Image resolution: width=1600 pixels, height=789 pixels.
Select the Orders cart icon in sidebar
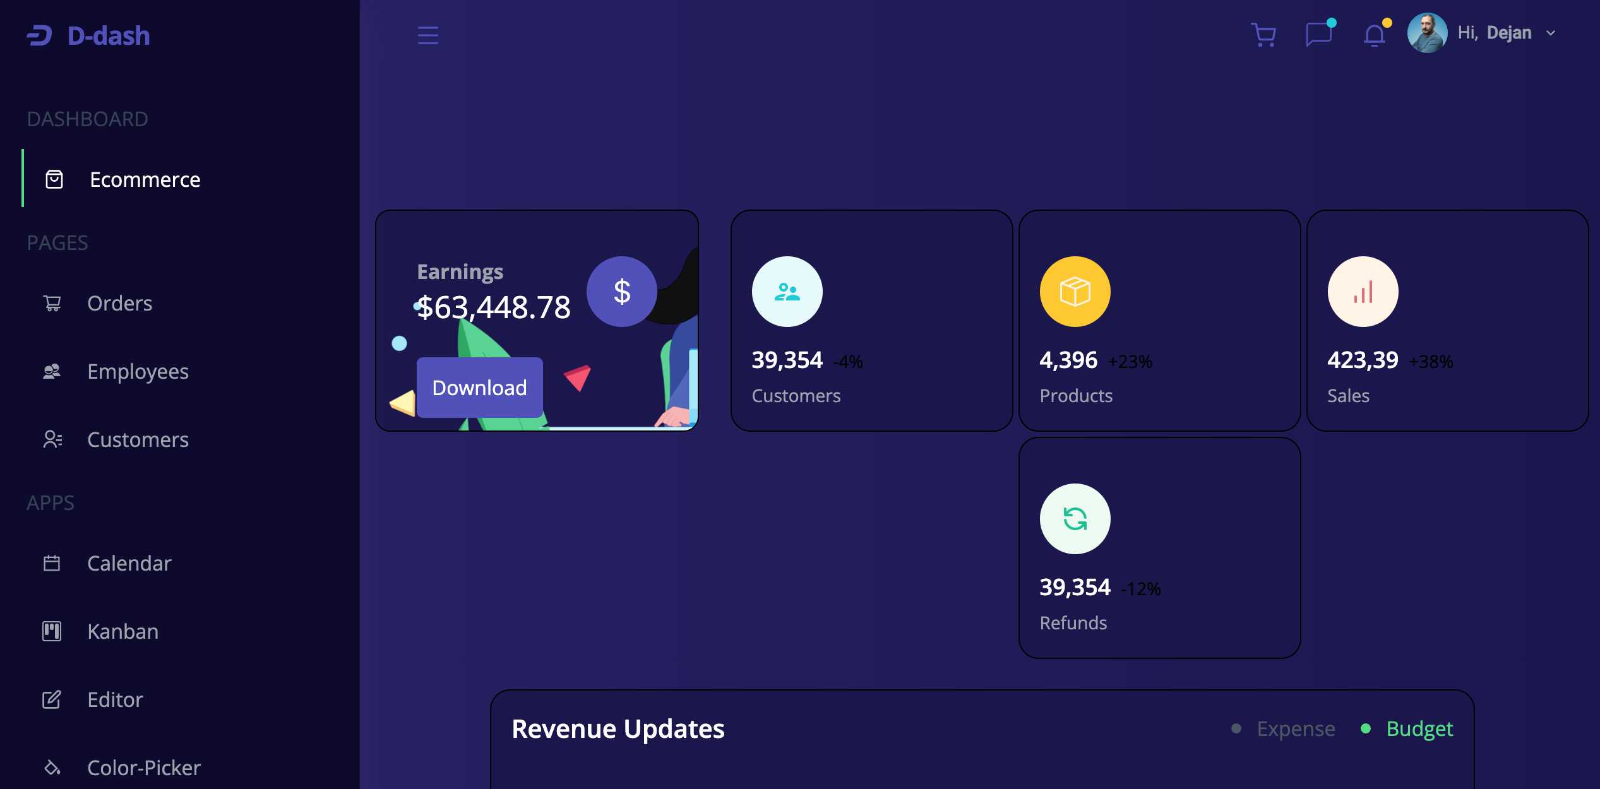pos(52,303)
